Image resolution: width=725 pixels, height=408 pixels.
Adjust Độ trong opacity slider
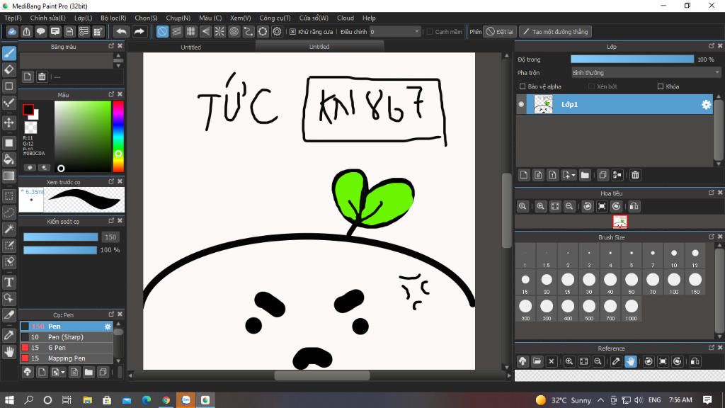point(632,59)
